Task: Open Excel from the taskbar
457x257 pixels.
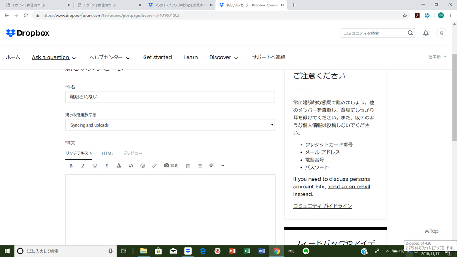Action: point(247,251)
